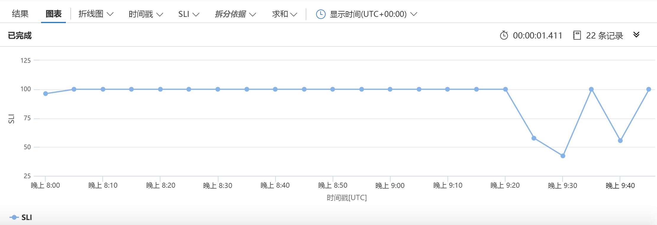Viewport: 657px width, 225px height.
Task: Expand details with the double-chevron arrow
Action: point(636,35)
